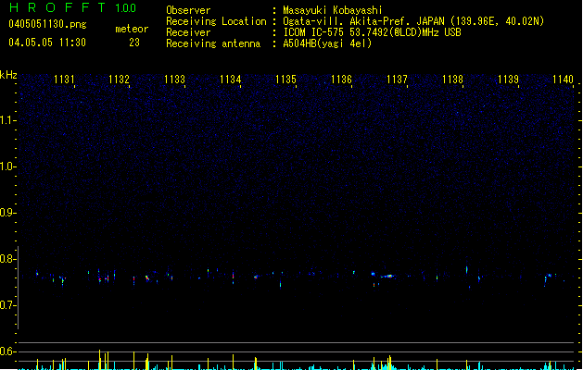Click time marker 1135
This screenshot has height=370, width=583.
[x=285, y=80]
